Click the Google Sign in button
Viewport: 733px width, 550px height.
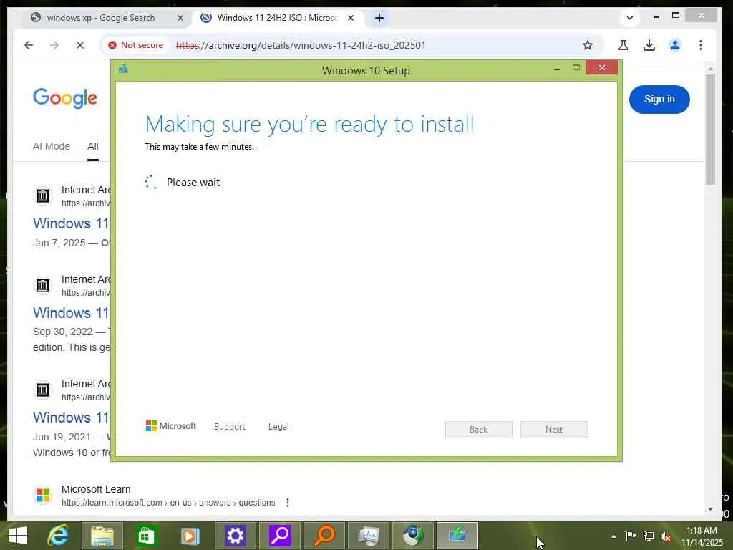pos(659,99)
